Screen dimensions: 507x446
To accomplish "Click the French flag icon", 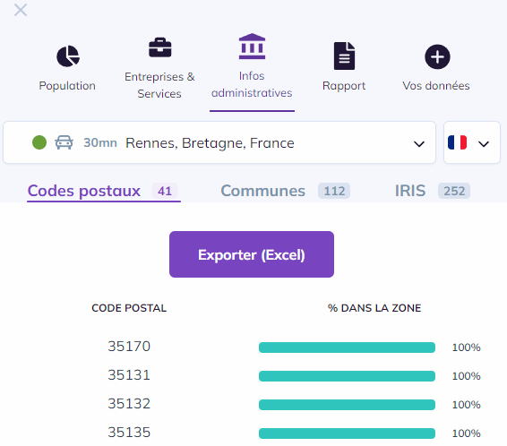I will (x=457, y=142).
